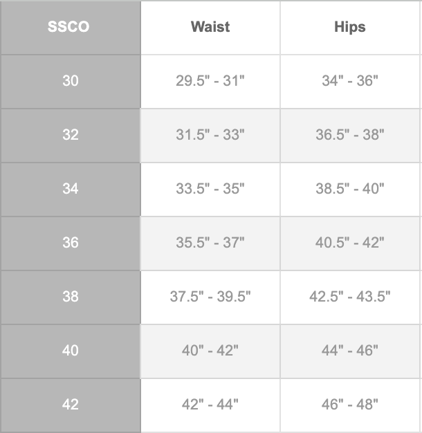Select the 33.5" - 35" waist cell
The image size is (422, 433).
(x=210, y=189)
